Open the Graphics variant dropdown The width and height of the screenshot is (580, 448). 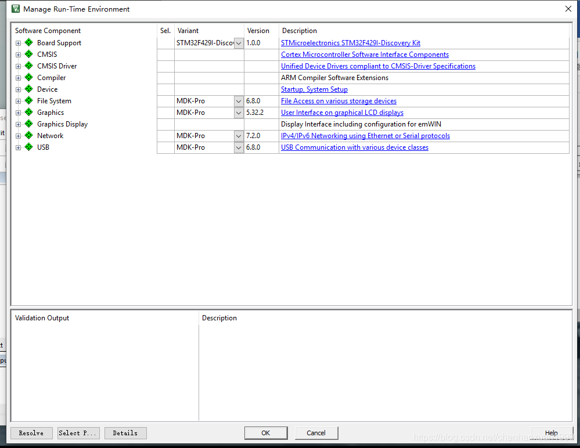[239, 113]
